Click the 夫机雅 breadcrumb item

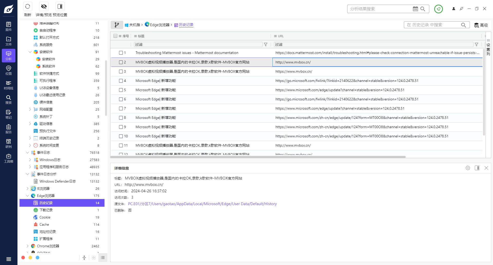[x=132, y=25]
